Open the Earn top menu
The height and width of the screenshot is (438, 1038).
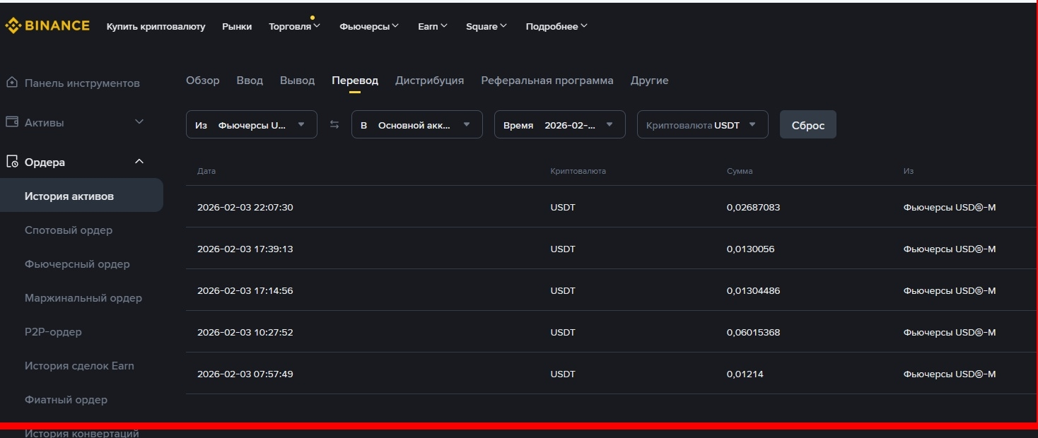click(433, 26)
